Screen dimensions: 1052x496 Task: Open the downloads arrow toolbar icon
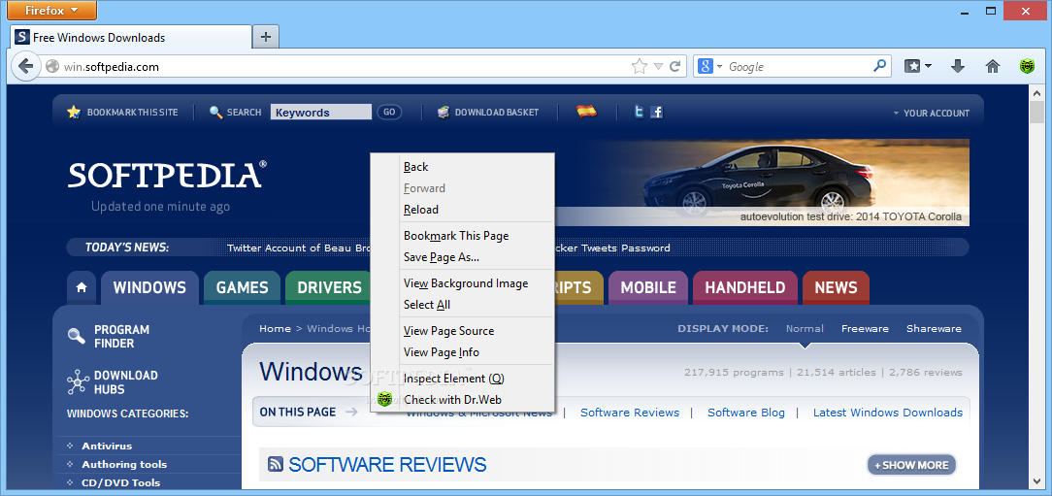point(958,66)
